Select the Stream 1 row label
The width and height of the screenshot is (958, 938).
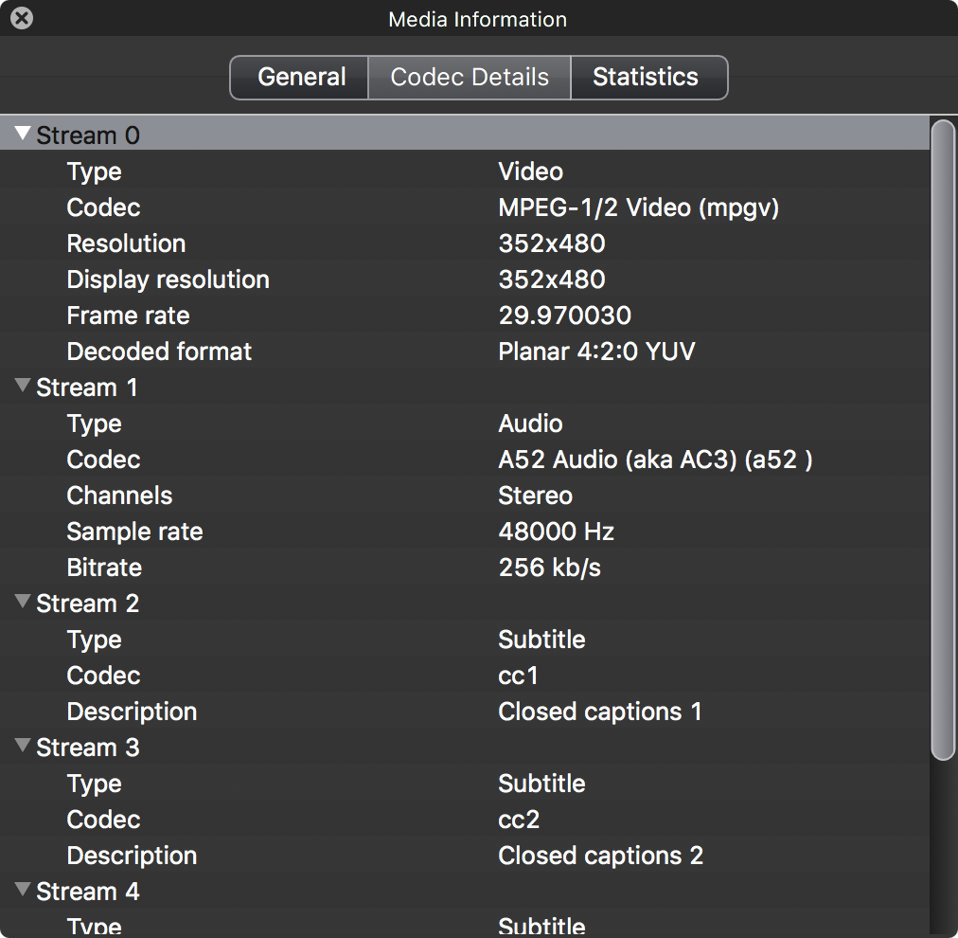pos(88,388)
